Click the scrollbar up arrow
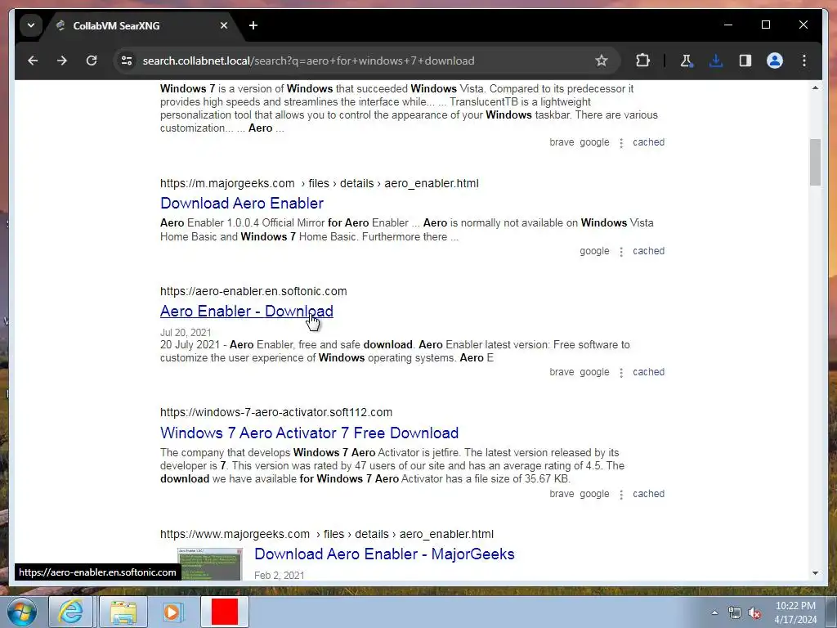This screenshot has width=837, height=628. [x=815, y=87]
